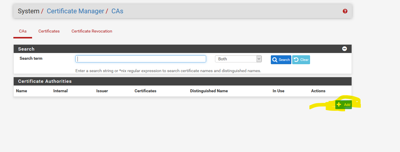Click the Certificate Authorities panel header

[x=45, y=81]
